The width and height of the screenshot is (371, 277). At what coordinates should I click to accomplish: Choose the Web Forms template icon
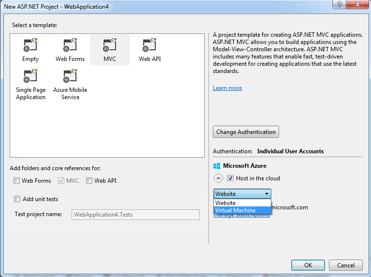[70, 45]
